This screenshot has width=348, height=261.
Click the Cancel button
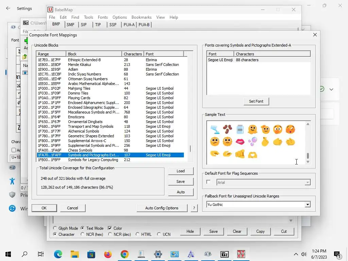pos(73,208)
